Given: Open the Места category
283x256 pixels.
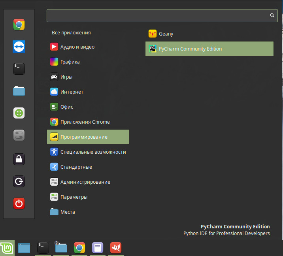Looking at the screenshot, I should point(88,212).
